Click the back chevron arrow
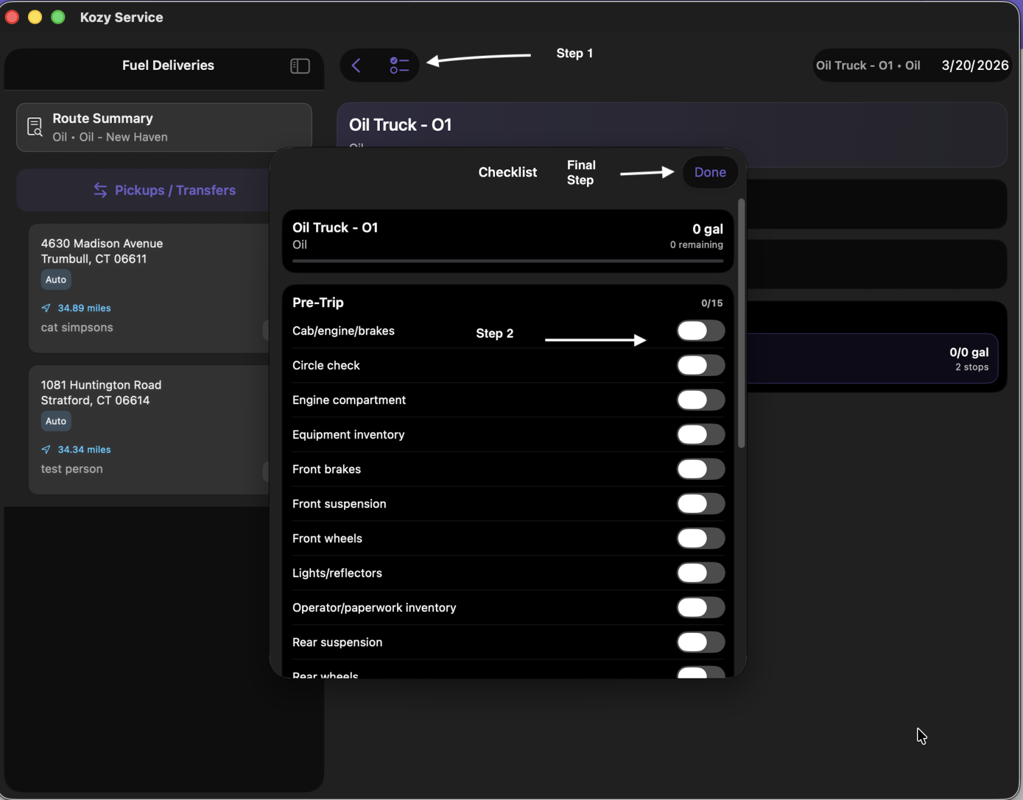The width and height of the screenshot is (1023, 800). pyautogui.click(x=356, y=66)
